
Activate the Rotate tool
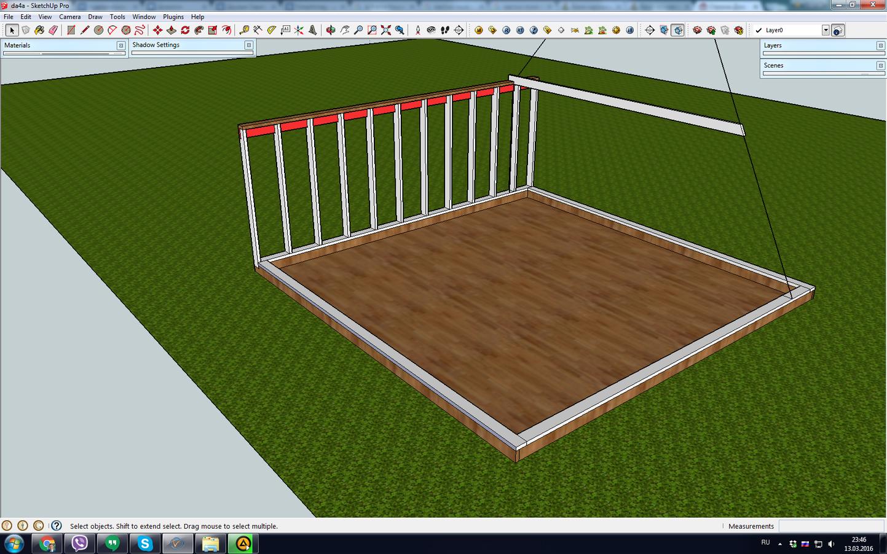185,30
